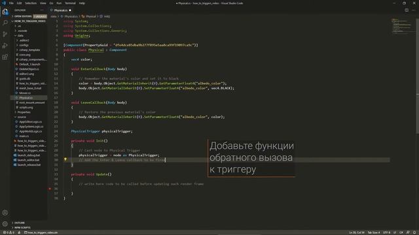Screen dimensions: 419x235
Task: Open the Search view in activity bar
Action: [x=5, y=23]
